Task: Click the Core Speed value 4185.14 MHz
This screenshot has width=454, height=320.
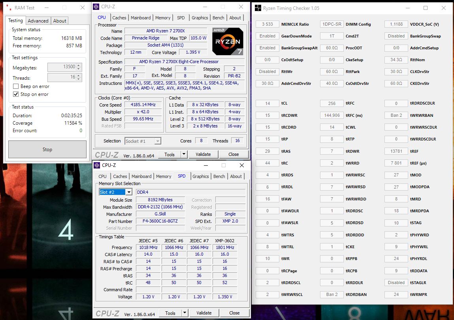Action: tap(143, 105)
